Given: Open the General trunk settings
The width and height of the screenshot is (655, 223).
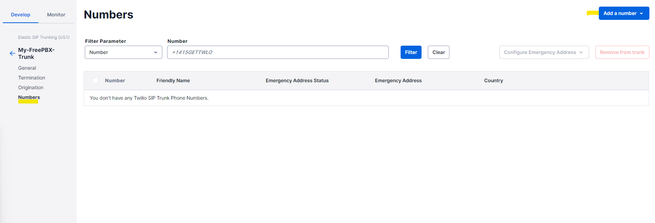Looking at the screenshot, I should (27, 68).
